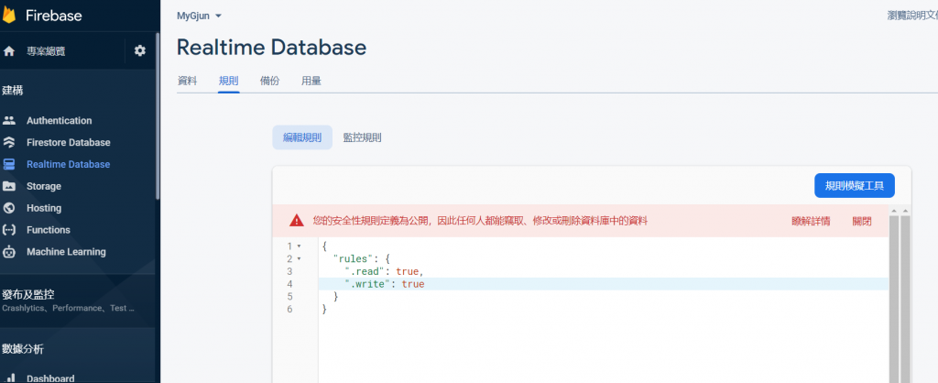
Task: Click the Machine Learning robot icon
Action: click(x=9, y=252)
